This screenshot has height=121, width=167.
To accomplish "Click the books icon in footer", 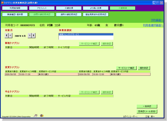I will [42, 116].
